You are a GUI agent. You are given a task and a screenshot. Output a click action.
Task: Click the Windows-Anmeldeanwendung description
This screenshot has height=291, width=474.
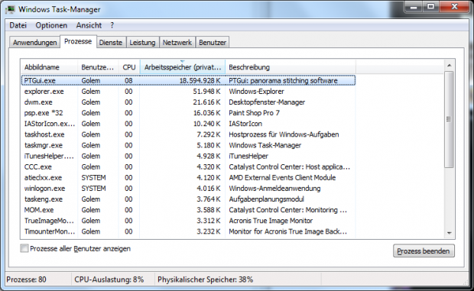274,189
